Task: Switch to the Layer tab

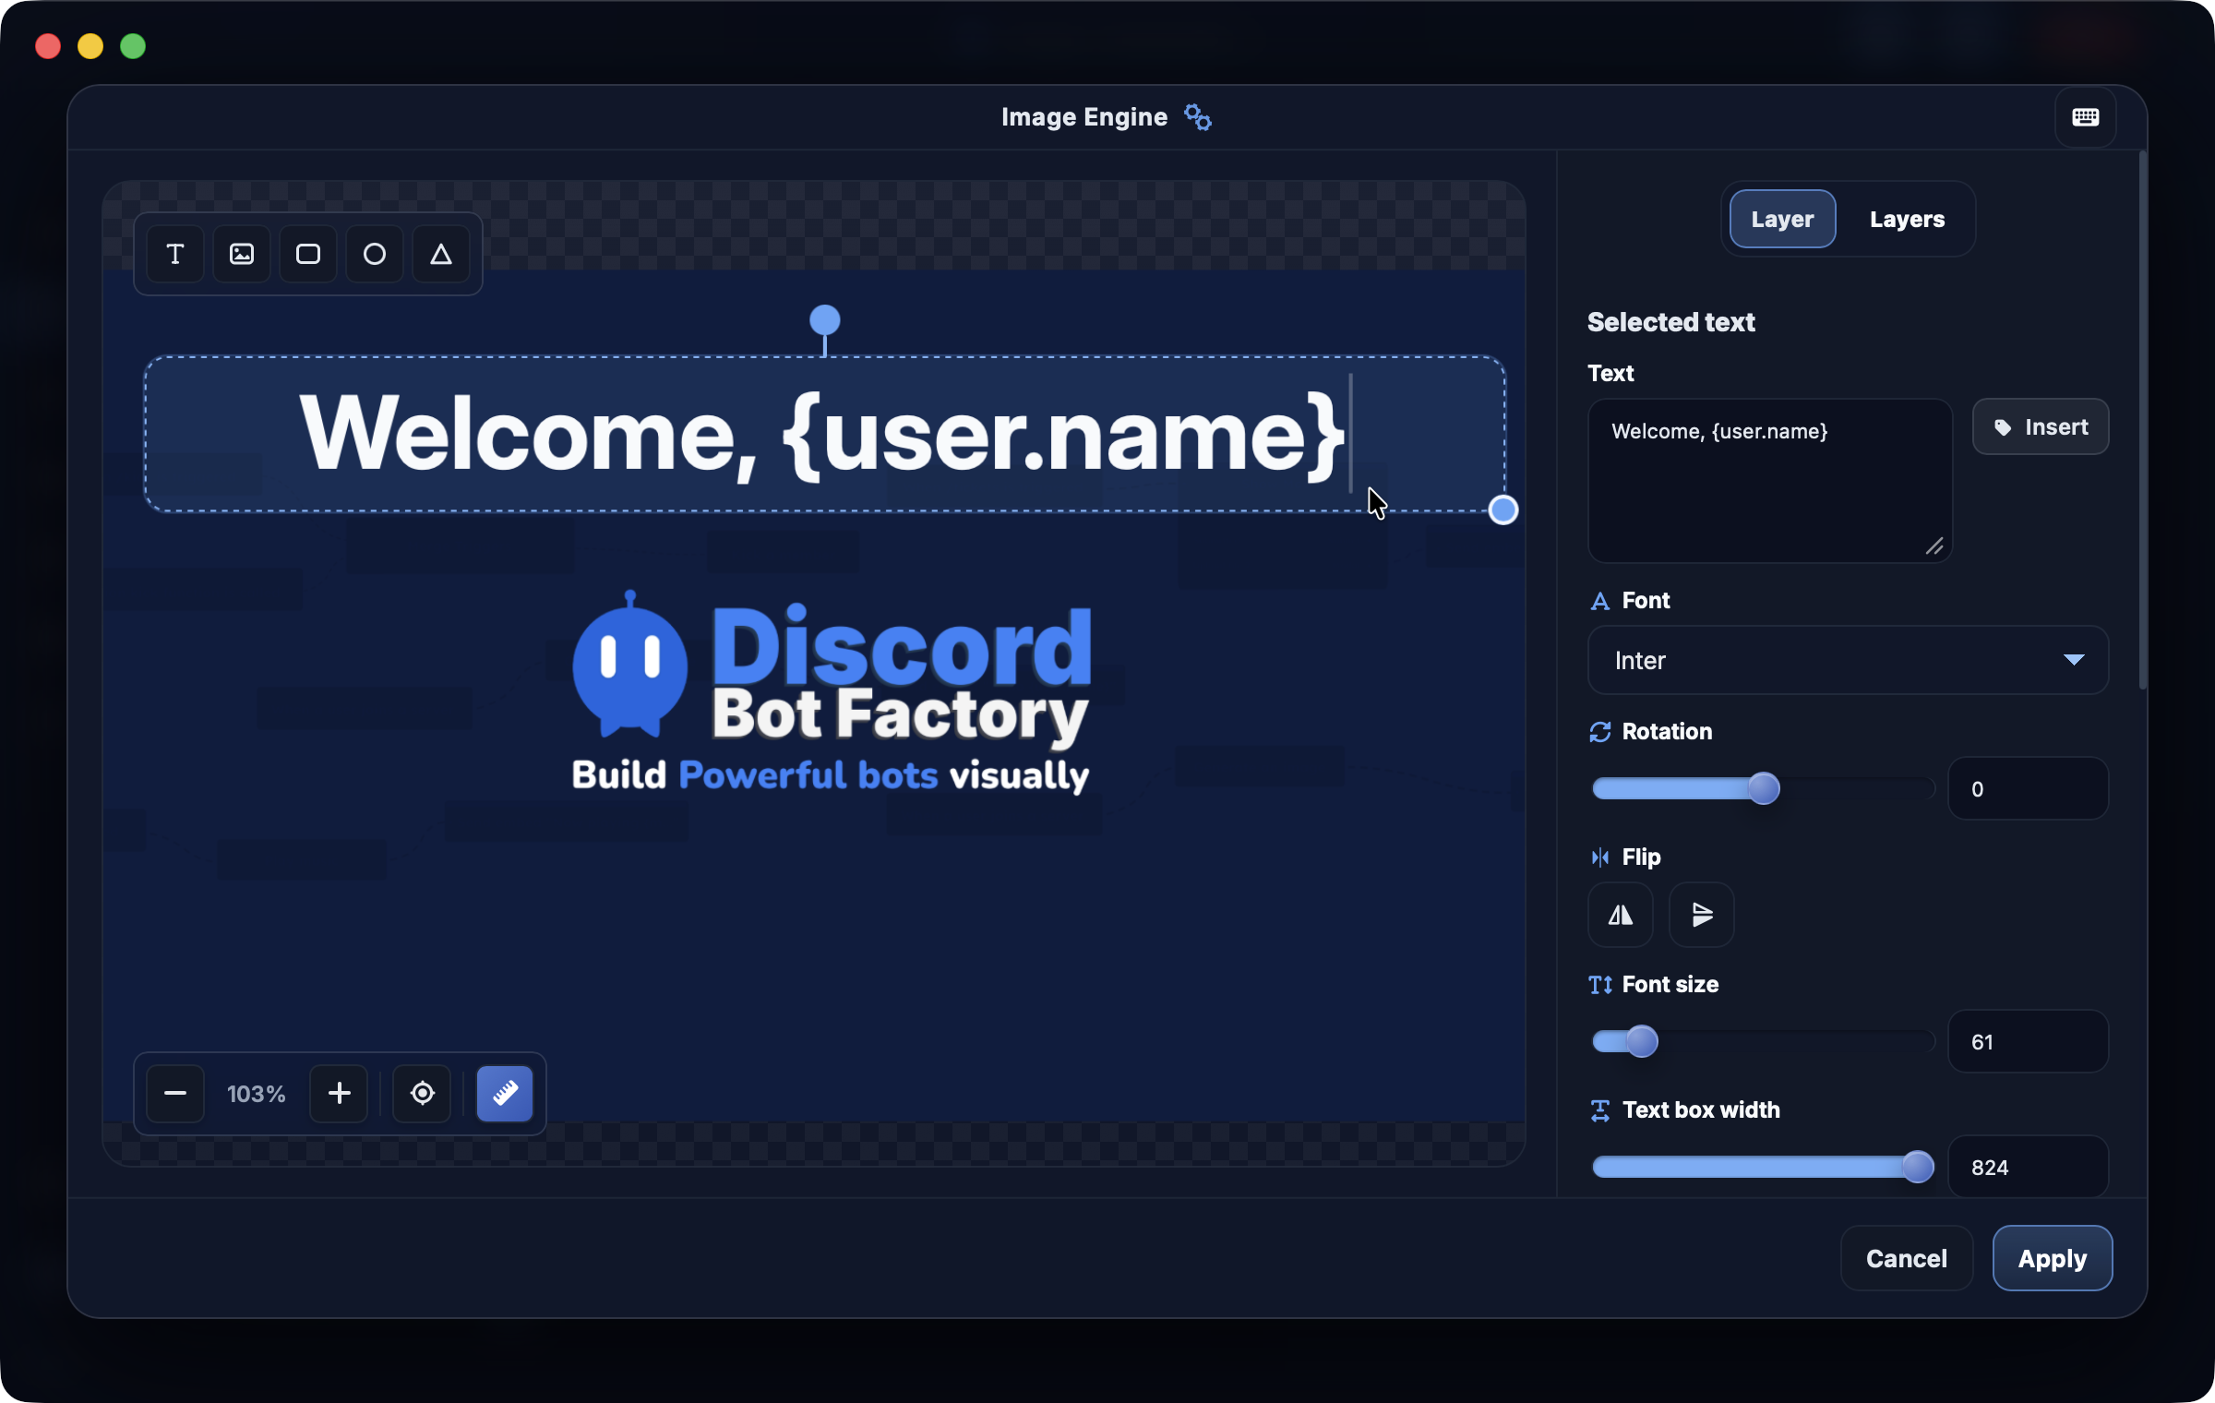Action: (1782, 219)
